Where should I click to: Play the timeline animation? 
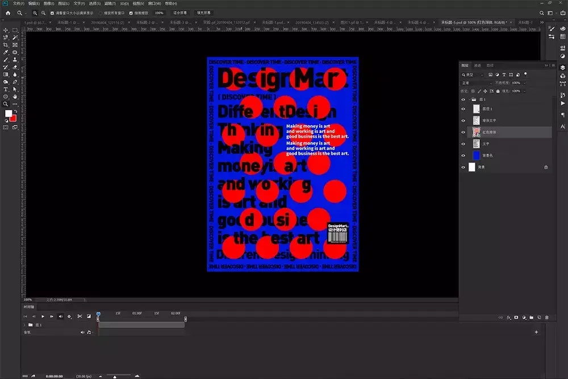pyautogui.click(x=43, y=316)
